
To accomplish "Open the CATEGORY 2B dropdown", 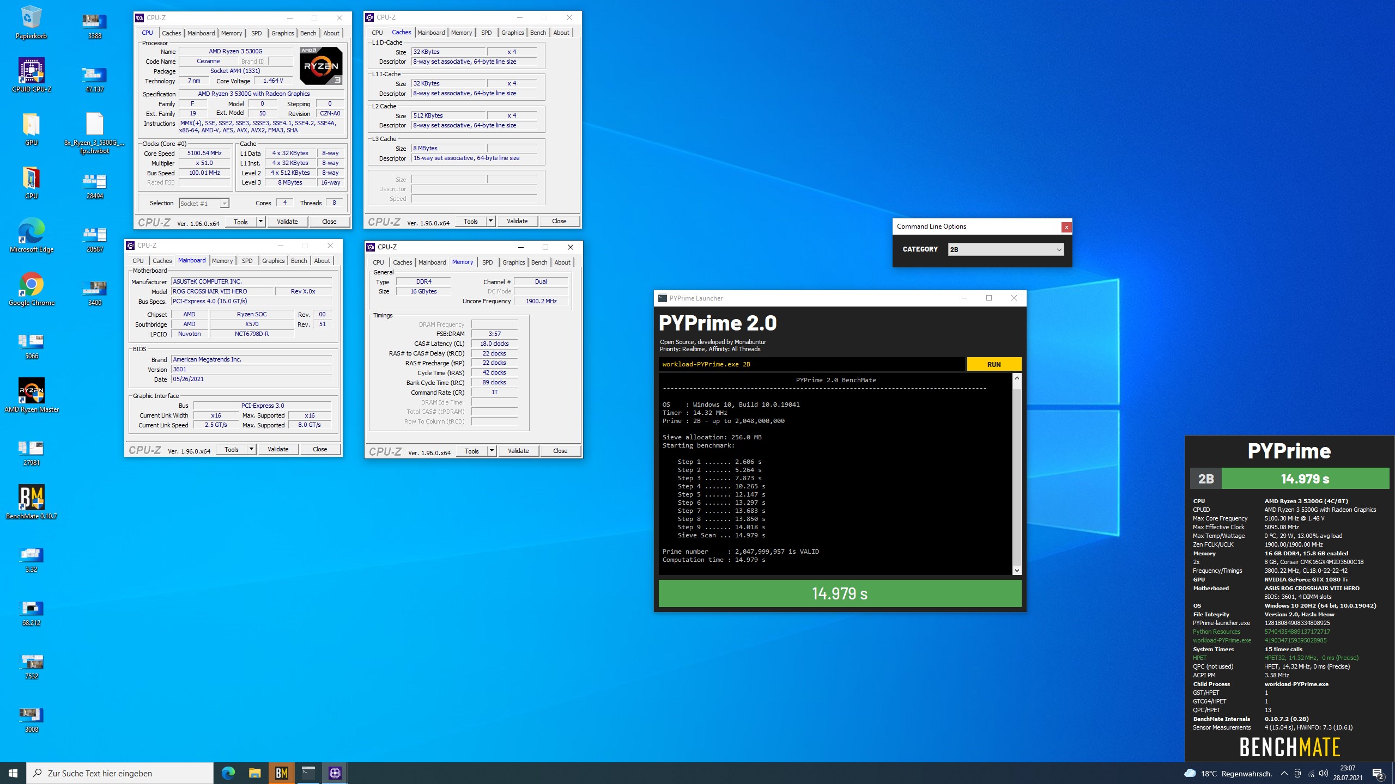I will click(x=1006, y=249).
